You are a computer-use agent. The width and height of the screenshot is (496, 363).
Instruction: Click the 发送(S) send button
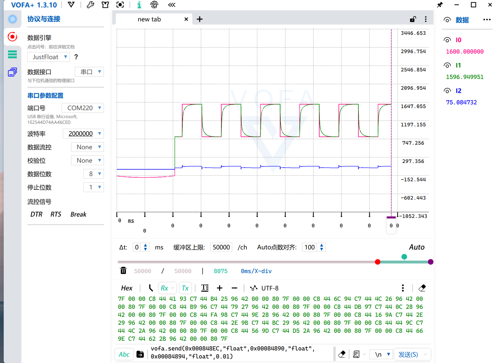[408, 354]
